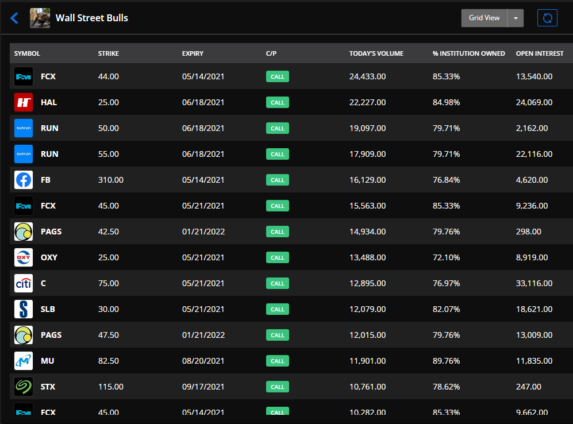This screenshot has height=424, width=573.
Task: Click volume value 16,129.00
Action: [x=368, y=180]
